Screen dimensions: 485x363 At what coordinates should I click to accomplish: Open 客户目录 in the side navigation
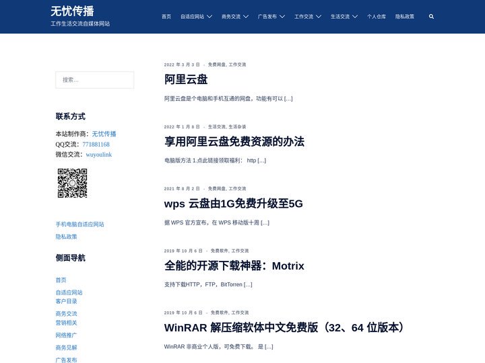66,301
